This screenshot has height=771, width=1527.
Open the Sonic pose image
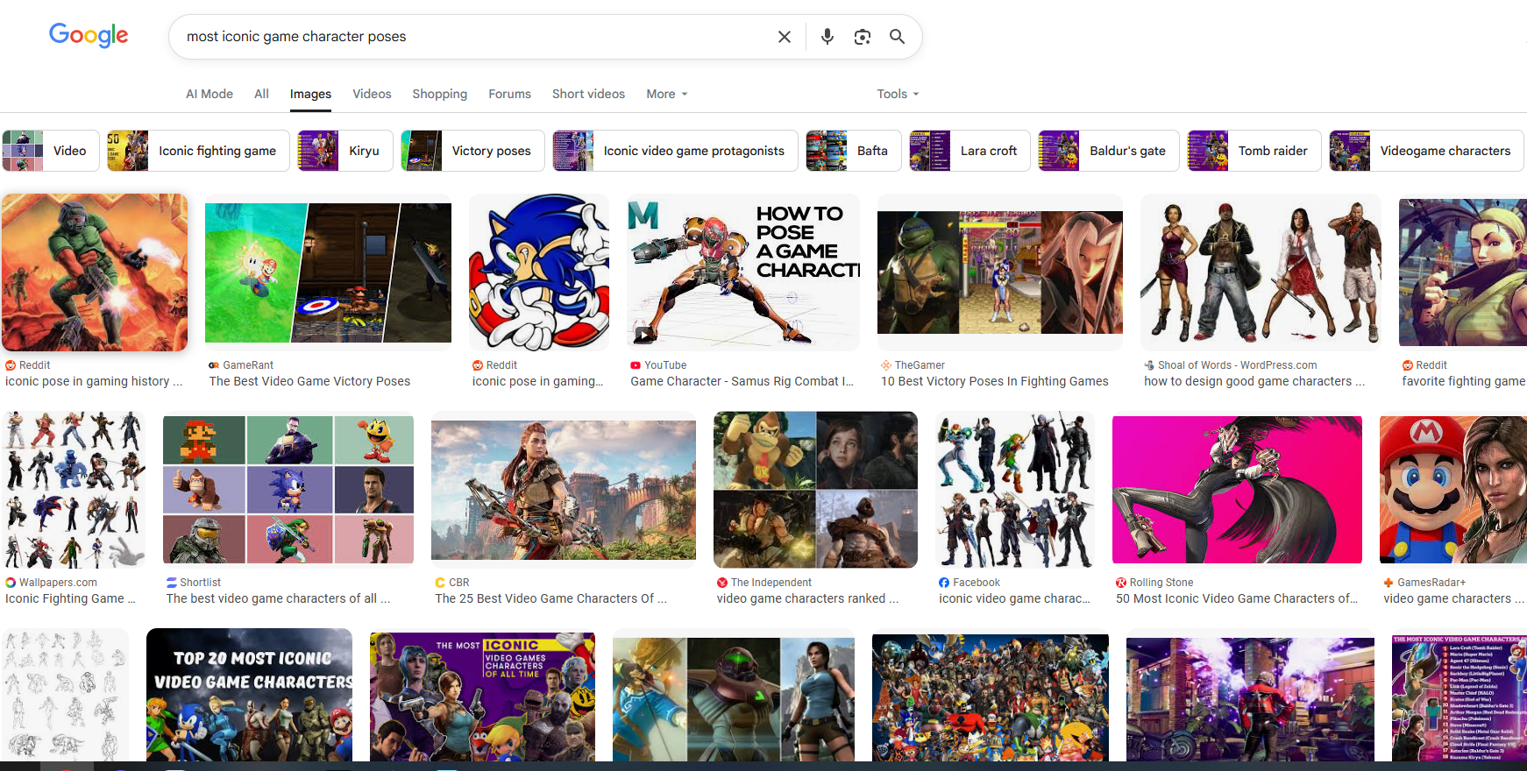click(539, 272)
